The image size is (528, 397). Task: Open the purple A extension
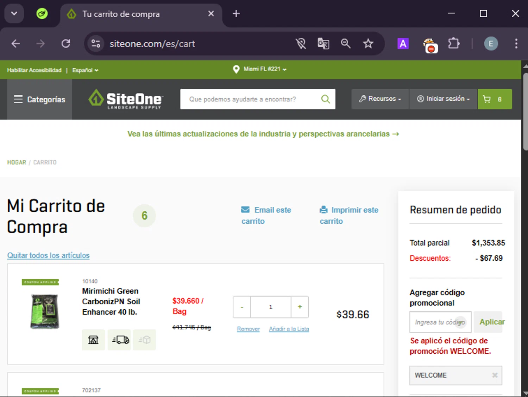click(x=403, y=44)
